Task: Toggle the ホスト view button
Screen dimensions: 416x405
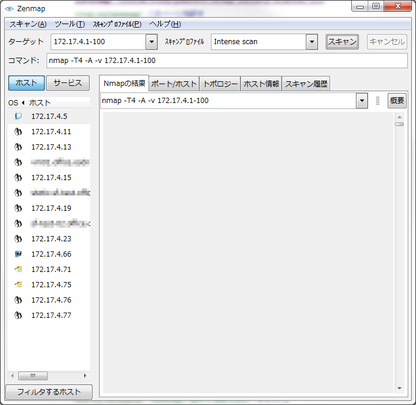Action: tap(27, 83)
